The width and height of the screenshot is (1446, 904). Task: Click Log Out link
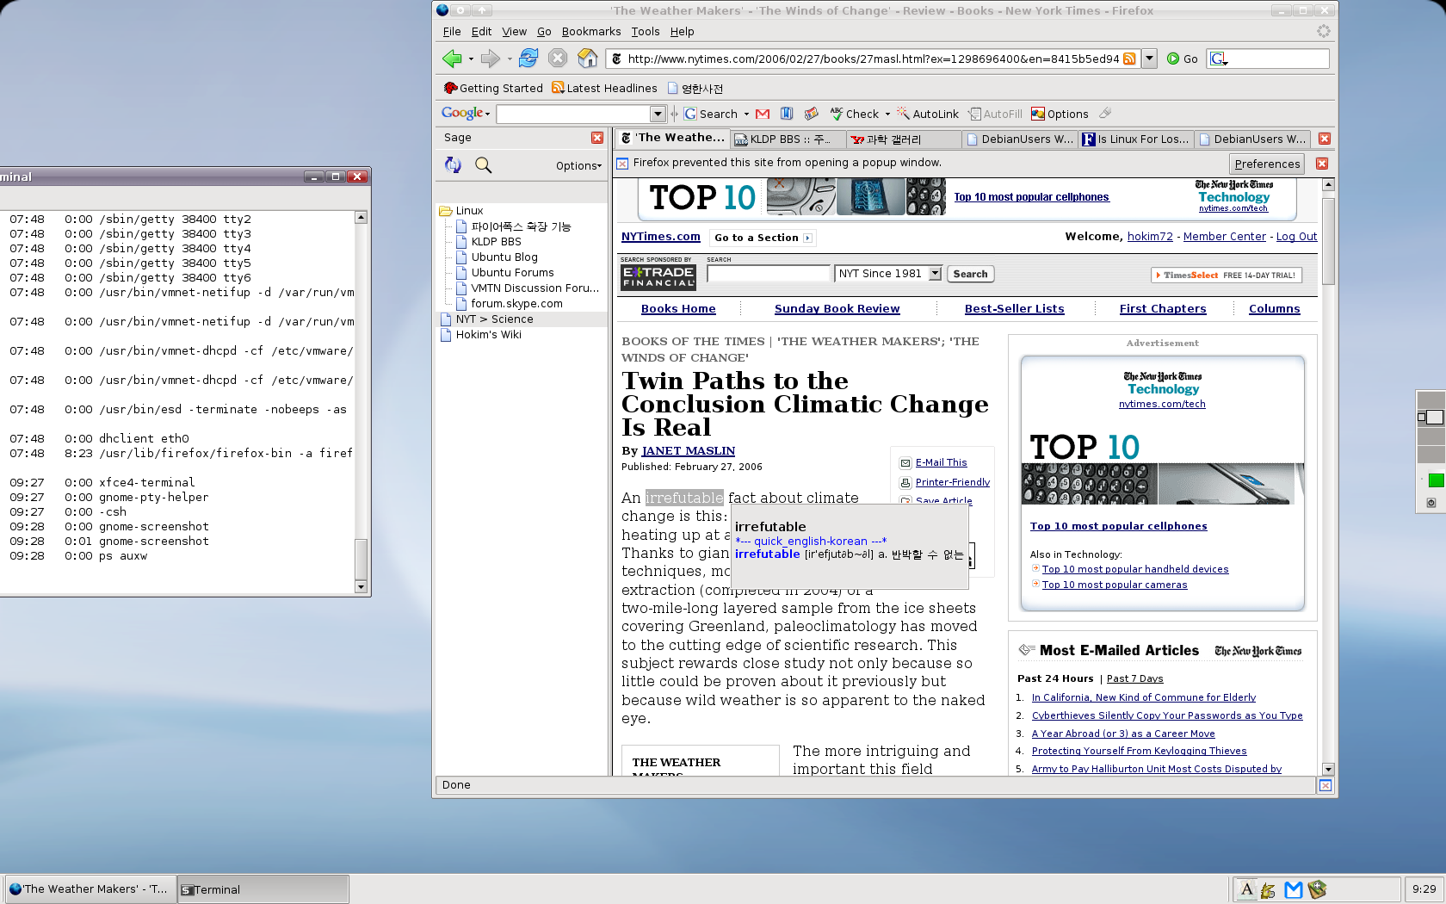coord(1296,237)
